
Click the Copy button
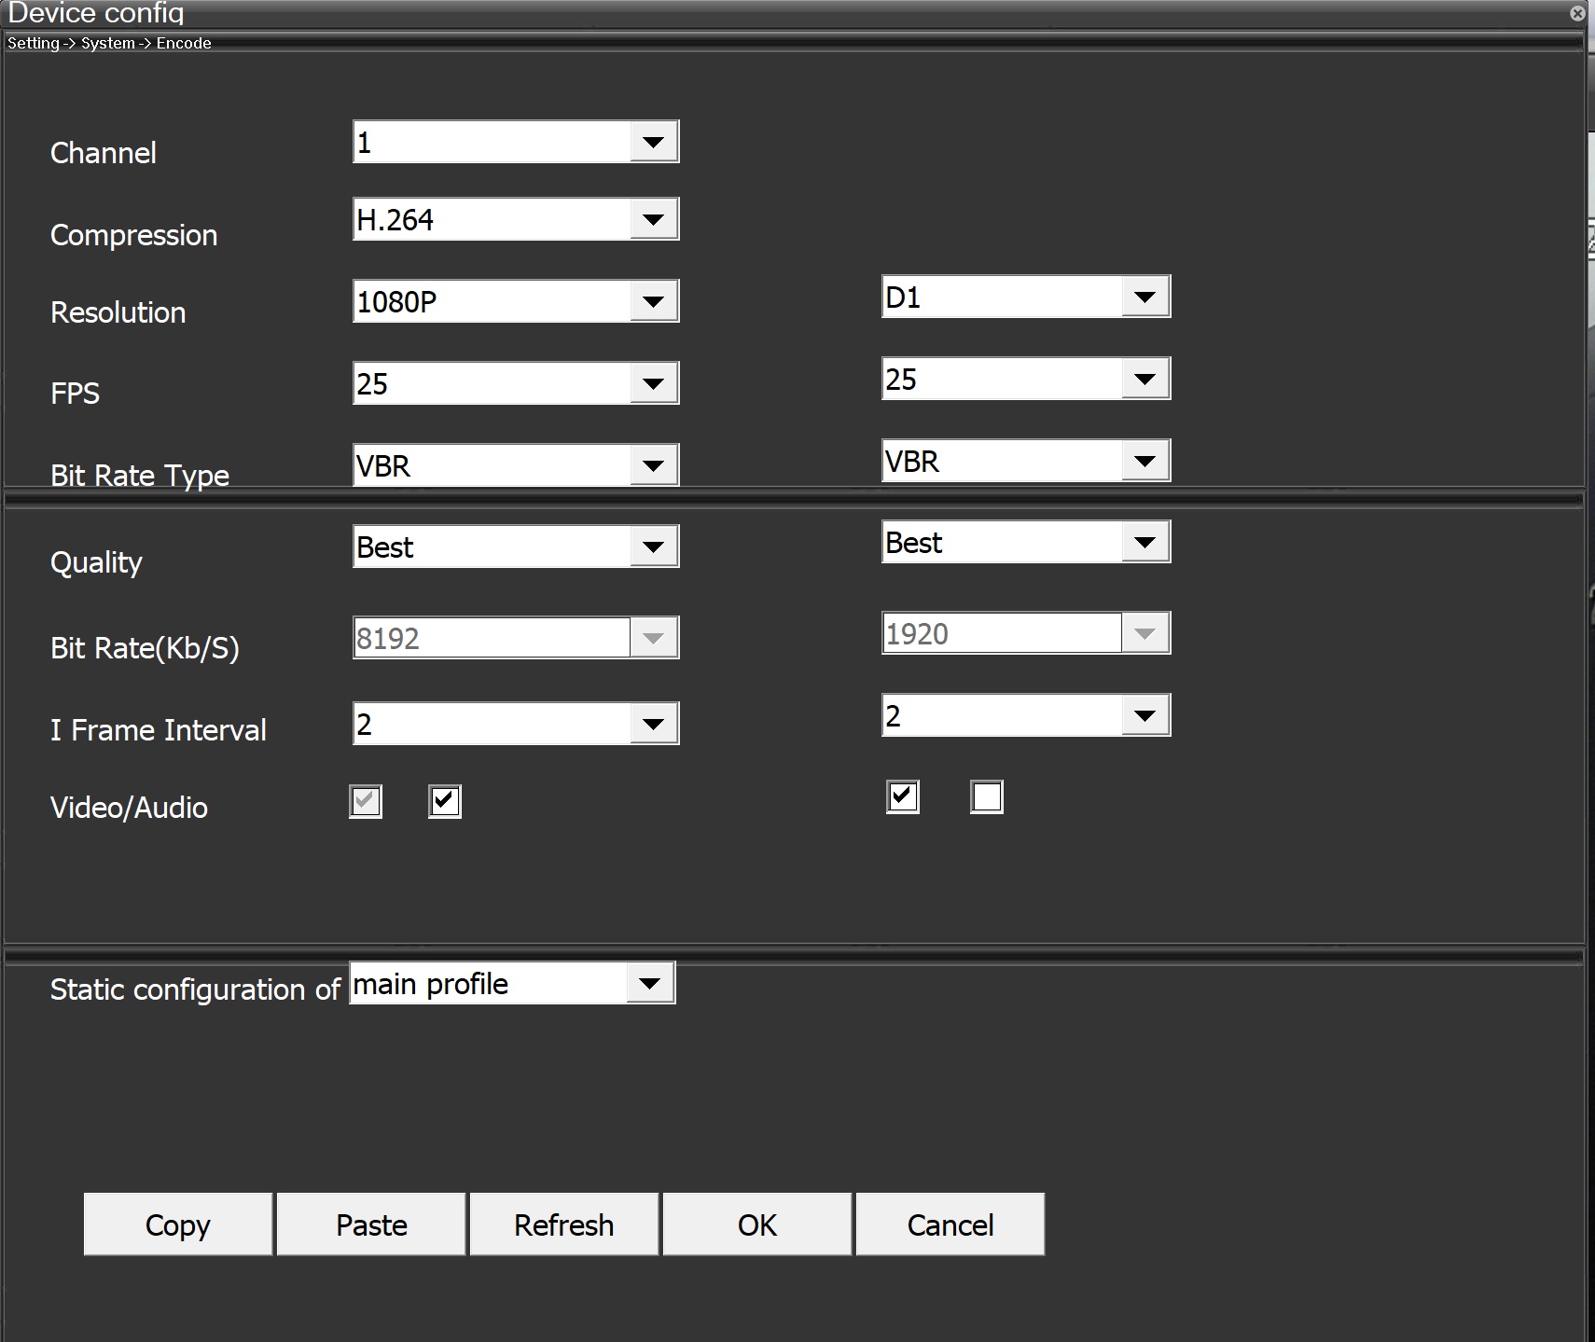(x=177, y=1224)
